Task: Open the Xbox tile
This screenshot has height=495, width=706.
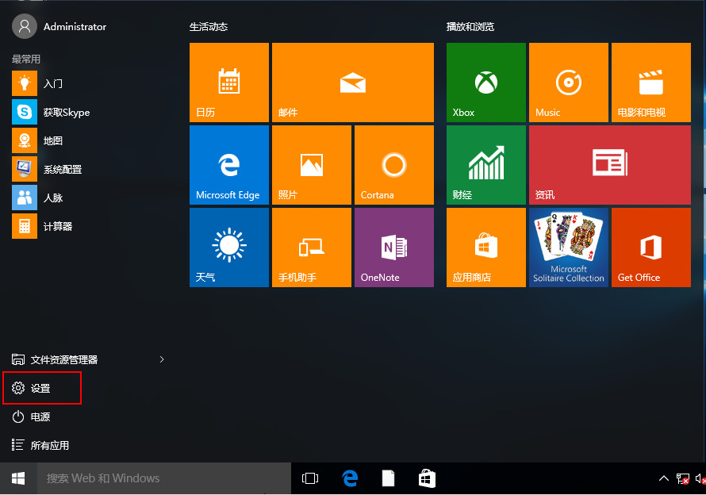Action: coord(485,82)
